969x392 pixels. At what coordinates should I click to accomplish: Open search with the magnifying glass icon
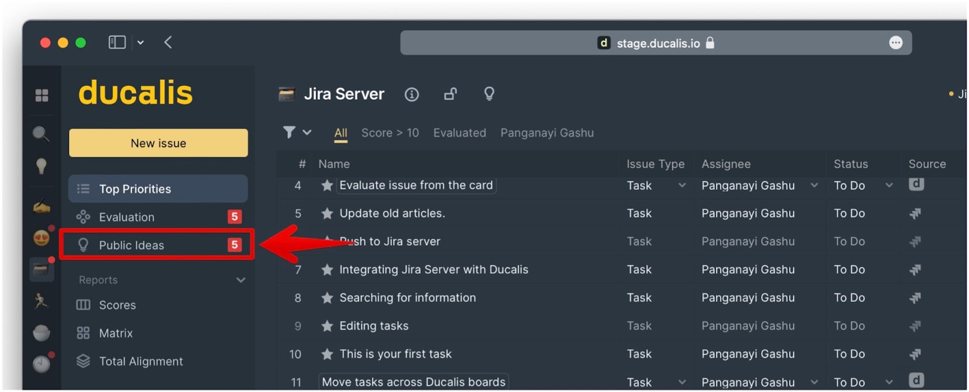tap(41, 134)
